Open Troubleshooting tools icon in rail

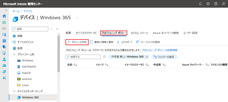4,77
